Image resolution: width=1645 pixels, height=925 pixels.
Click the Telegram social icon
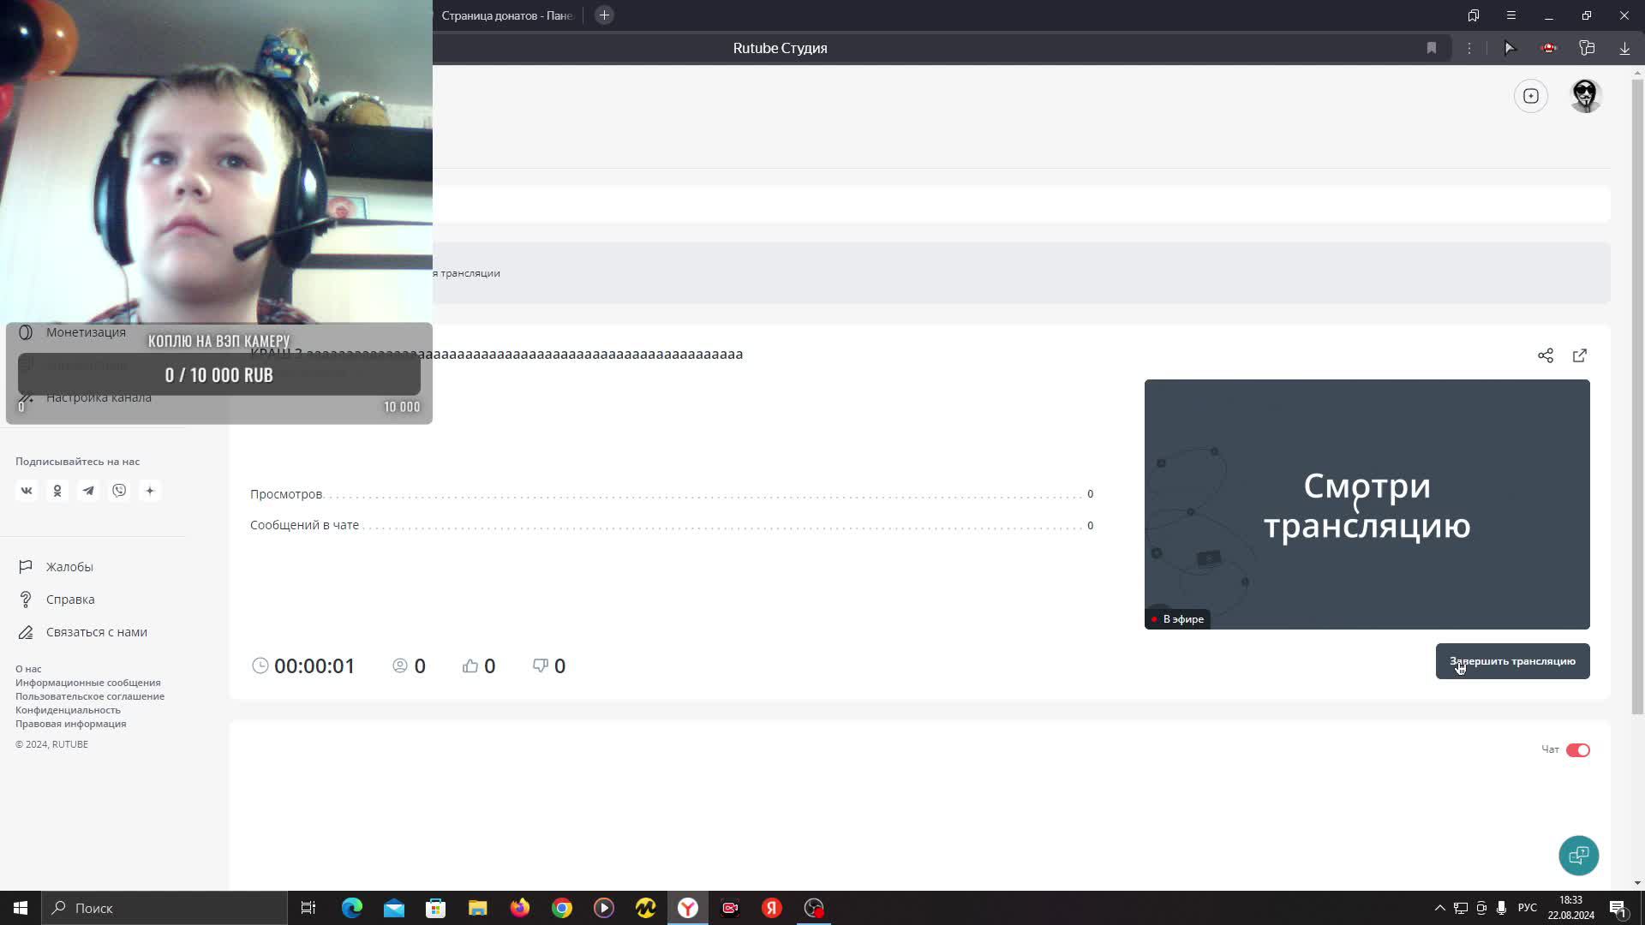88,491
